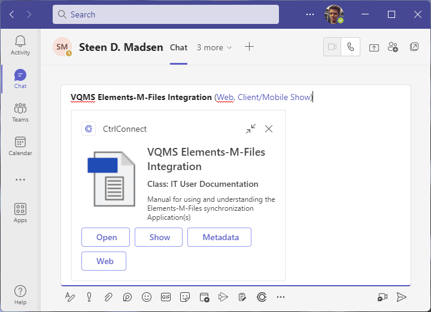The height and width of the screenshot is (312, 431).
Task: Share your screen
Action: coord(374,47)
